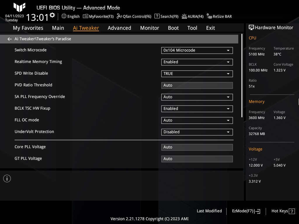Screen dimensions: 299x224
Task: Open MyFavorite(F3) from the top toolbar
Action: click(98, 16)
